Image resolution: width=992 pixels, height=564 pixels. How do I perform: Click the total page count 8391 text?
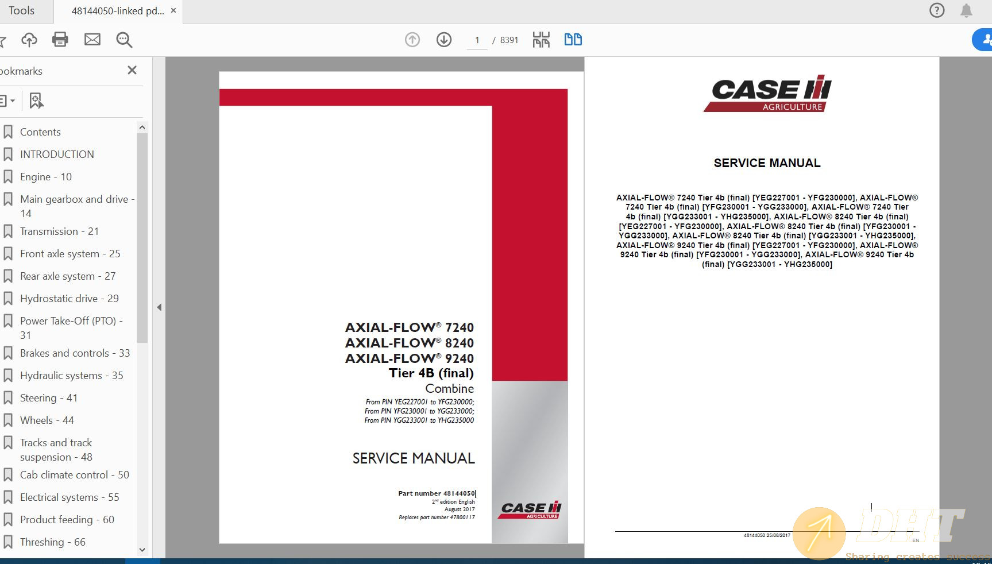point(509,40)
